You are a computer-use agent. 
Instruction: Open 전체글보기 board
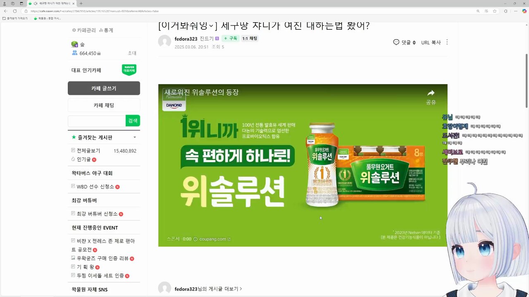[88, 151]
